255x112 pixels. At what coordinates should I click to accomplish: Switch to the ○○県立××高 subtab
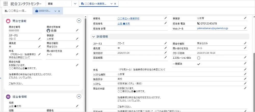coord(16,11)
